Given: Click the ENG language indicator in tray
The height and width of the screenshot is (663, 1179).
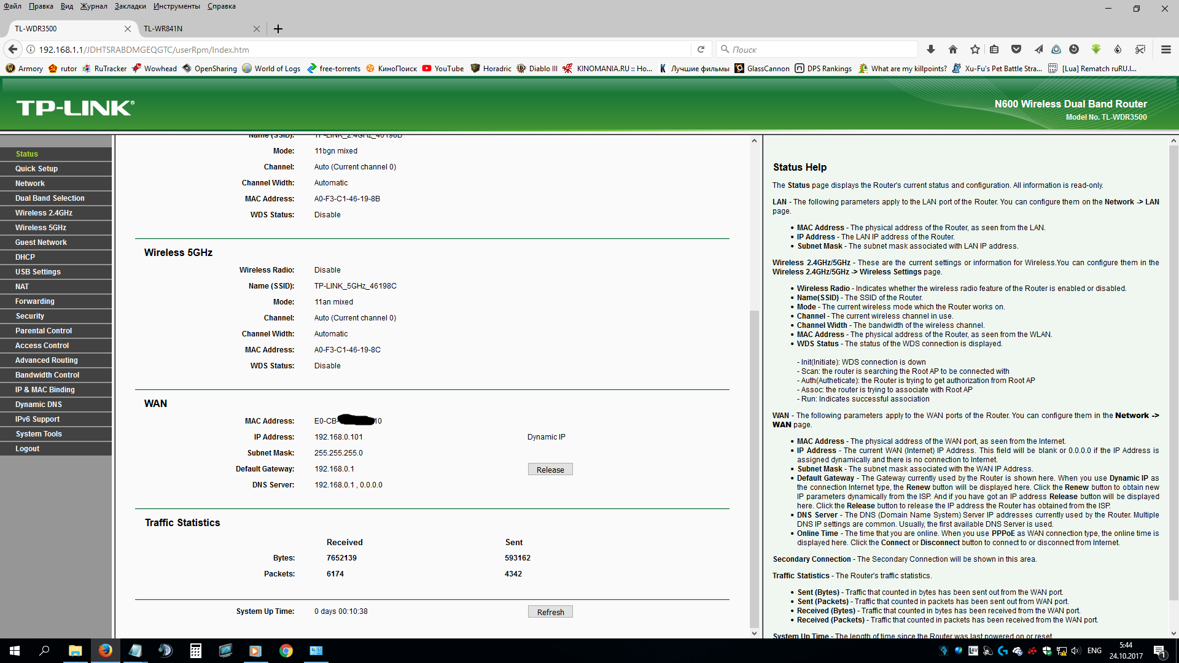Looking at the screenshot, I should coord(1094,651).
